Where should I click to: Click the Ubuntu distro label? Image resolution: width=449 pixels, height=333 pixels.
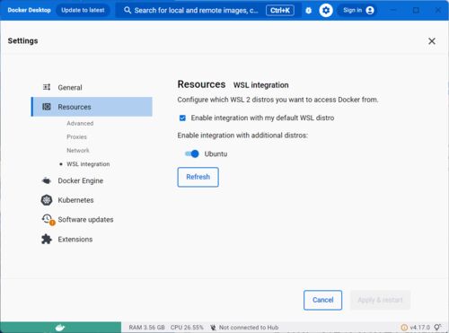tap(216, 153)
